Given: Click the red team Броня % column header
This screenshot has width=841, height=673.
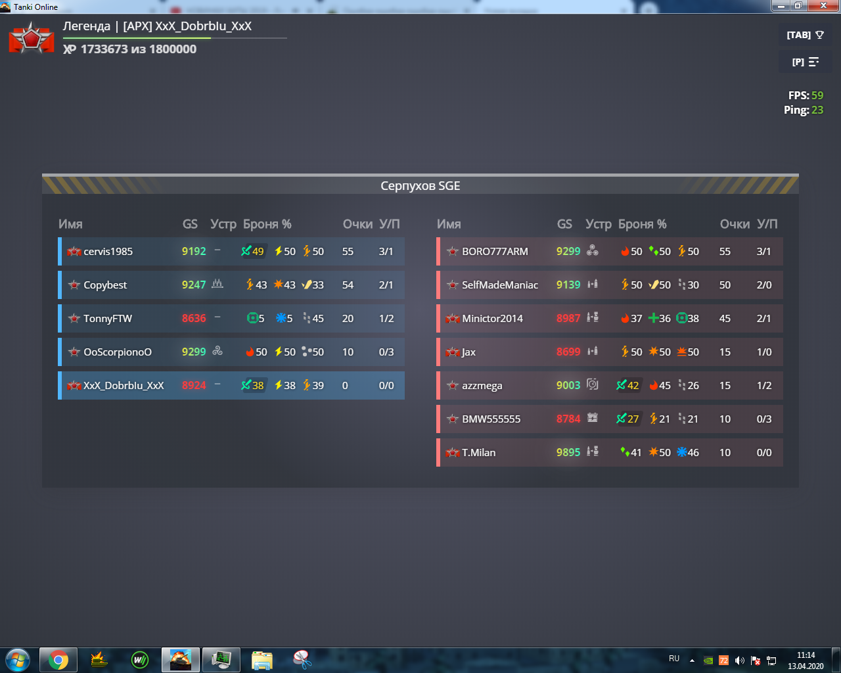Looking at the screenshot, I should 643,224.
